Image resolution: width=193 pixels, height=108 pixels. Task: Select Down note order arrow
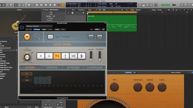pyautogui.click(x=49, y=56)
